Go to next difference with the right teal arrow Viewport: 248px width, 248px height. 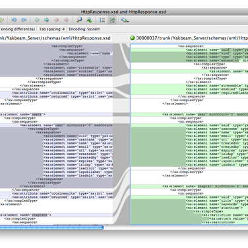point(46,20)
